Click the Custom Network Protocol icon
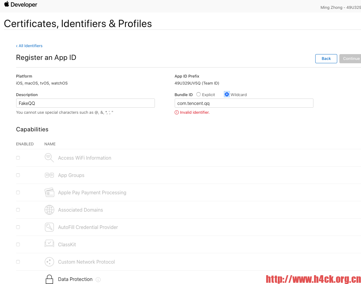 pyautogui.click(x=49, y=262)
